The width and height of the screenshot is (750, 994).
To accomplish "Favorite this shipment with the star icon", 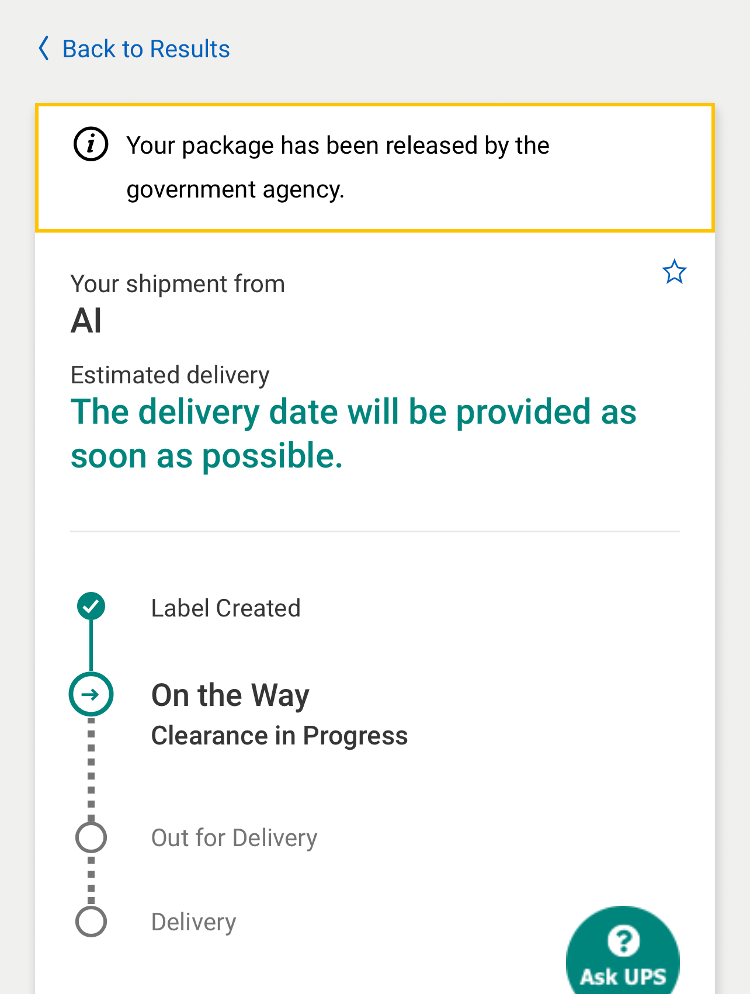I will click(674, 272).
